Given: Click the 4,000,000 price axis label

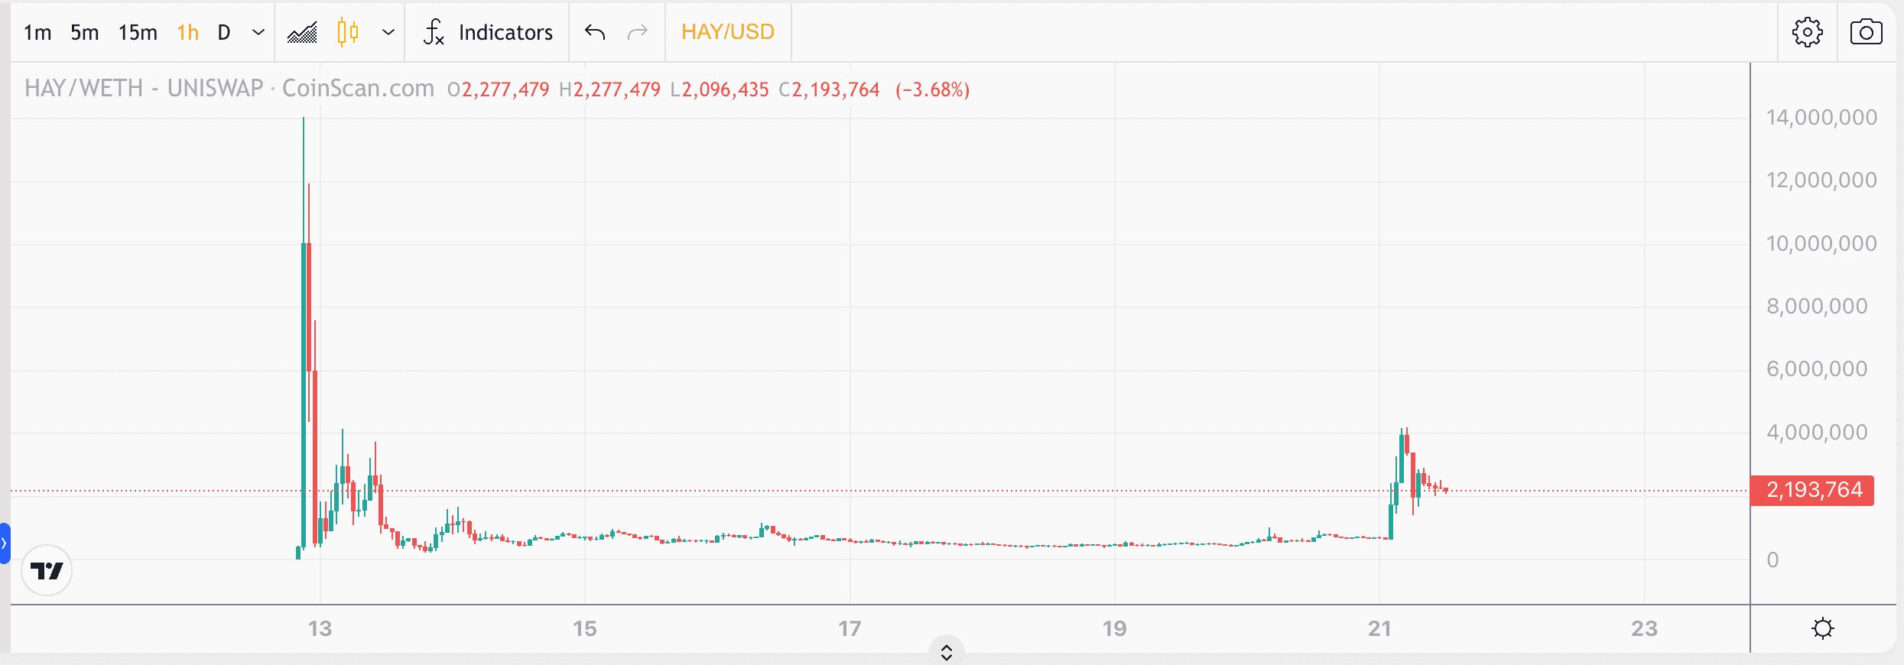Looking at the screenshot, I should coord(1817,433).
